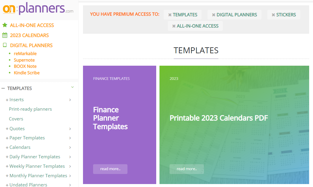Open the reMarkable digital planners link

pyautogui.click(x=25, y=54)
